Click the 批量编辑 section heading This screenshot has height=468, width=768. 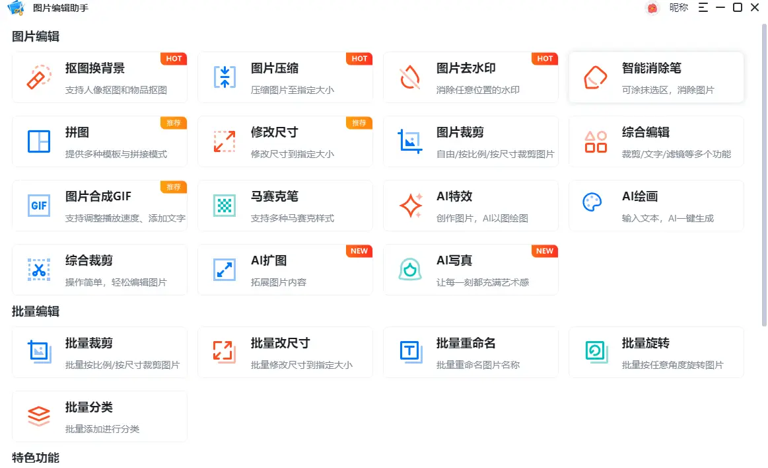tap(36, 312)
